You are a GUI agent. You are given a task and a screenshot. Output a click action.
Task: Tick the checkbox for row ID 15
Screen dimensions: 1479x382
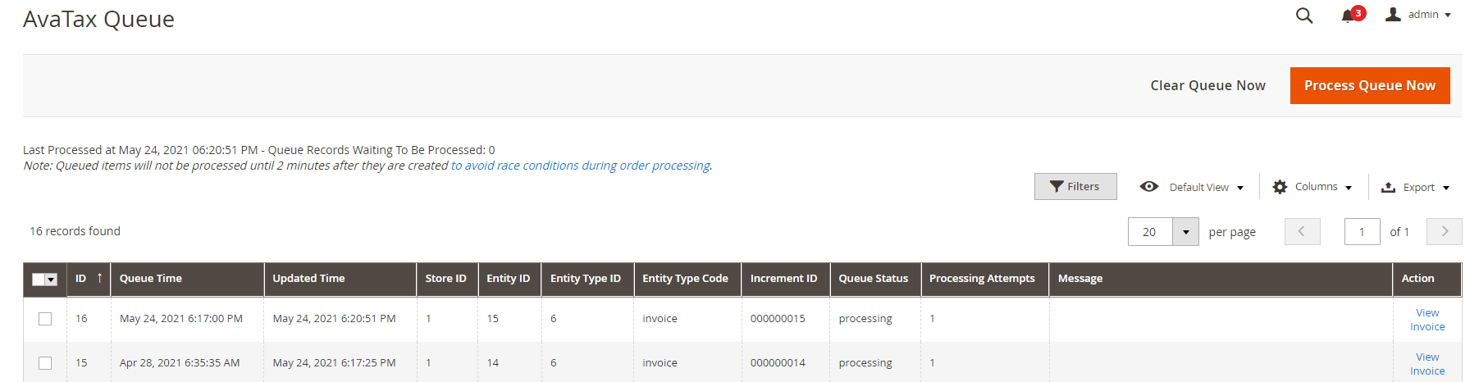point(45,363)
